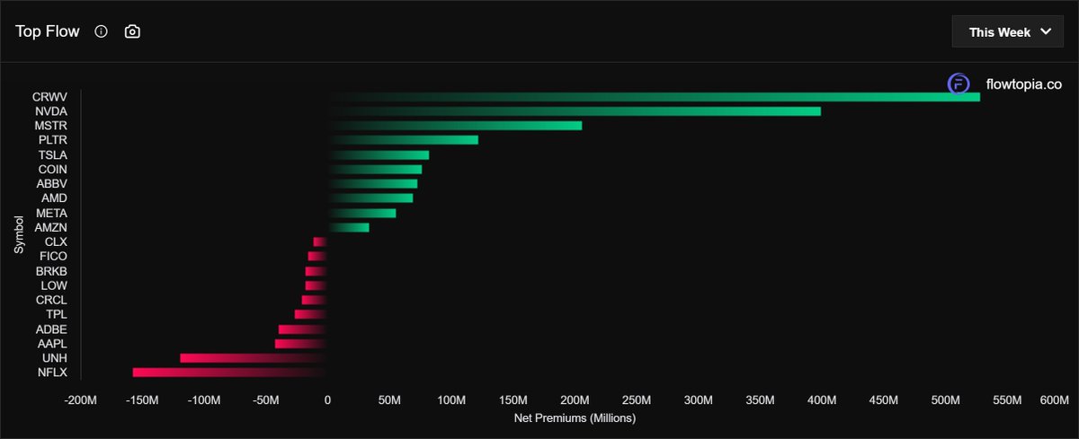Click the 250M axis tick label
The height and width of the screenshot is (439, 1079).
click(x=636, y=399)
